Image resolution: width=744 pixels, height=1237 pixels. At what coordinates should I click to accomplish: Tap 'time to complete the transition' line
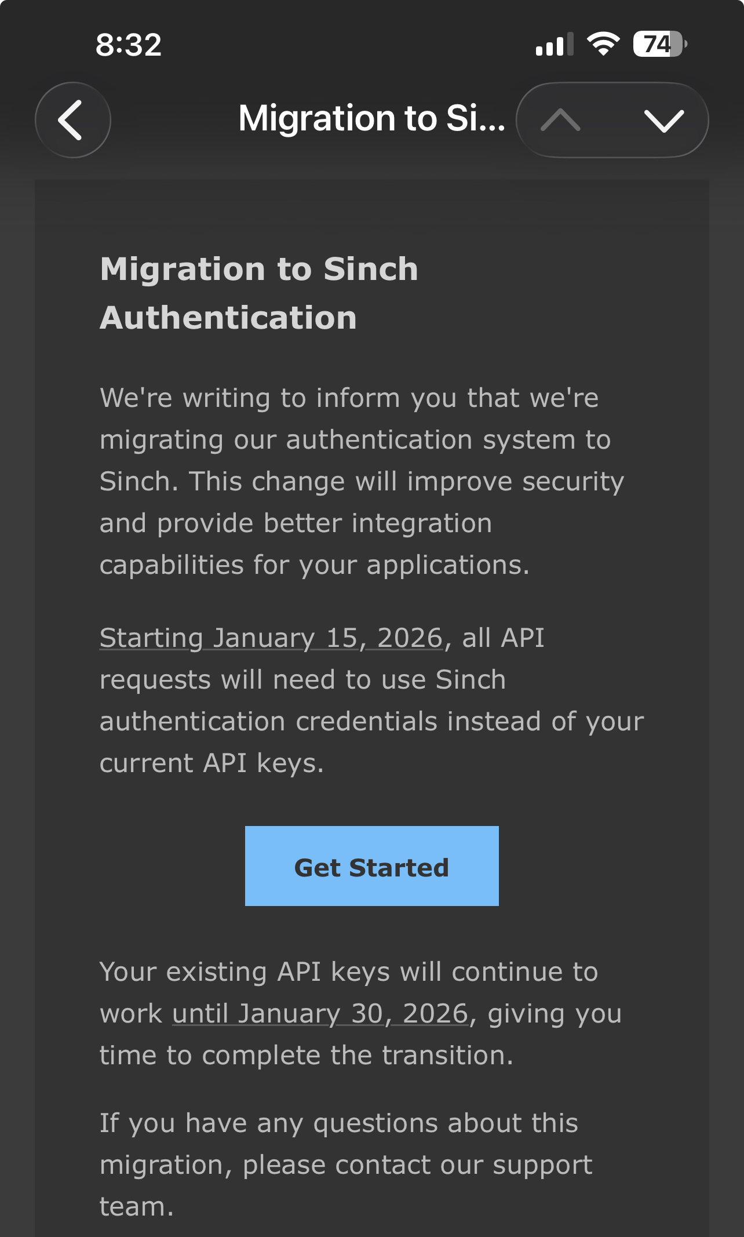coord(307,1056)
